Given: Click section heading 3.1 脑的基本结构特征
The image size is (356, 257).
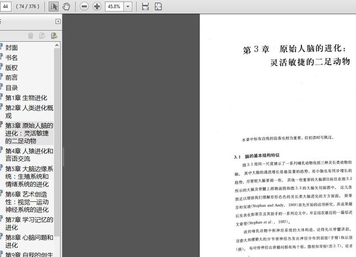Looking at the screenshot, I should click(x=256, y=156).
